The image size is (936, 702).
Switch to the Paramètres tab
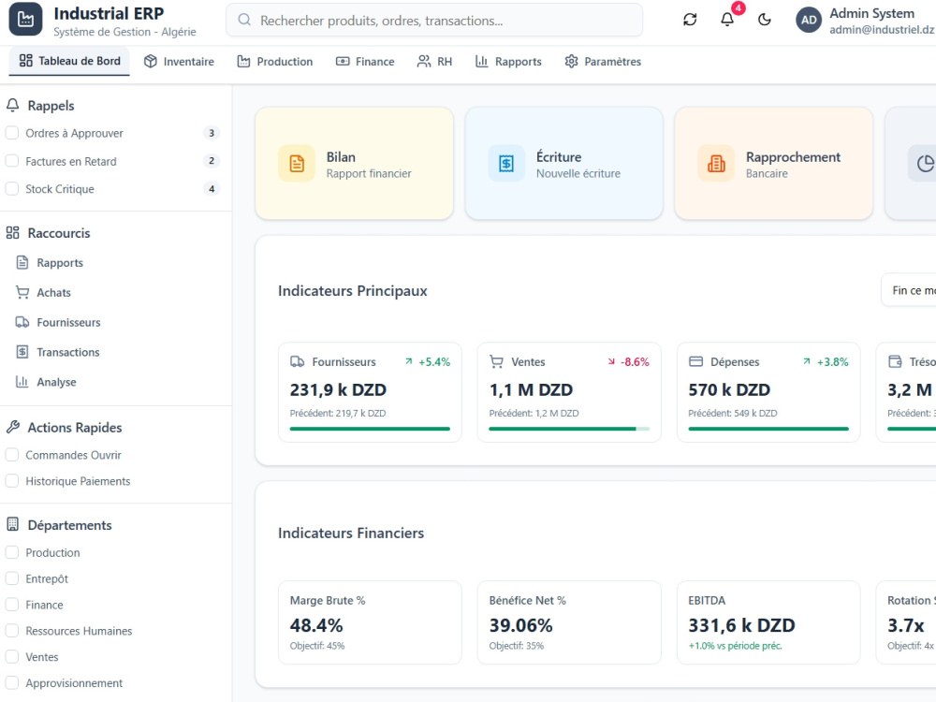603,62
